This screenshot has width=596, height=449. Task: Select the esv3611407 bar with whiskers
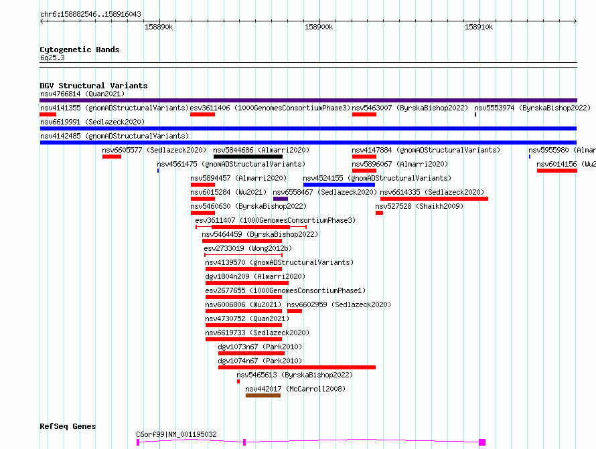coord(251,227)
